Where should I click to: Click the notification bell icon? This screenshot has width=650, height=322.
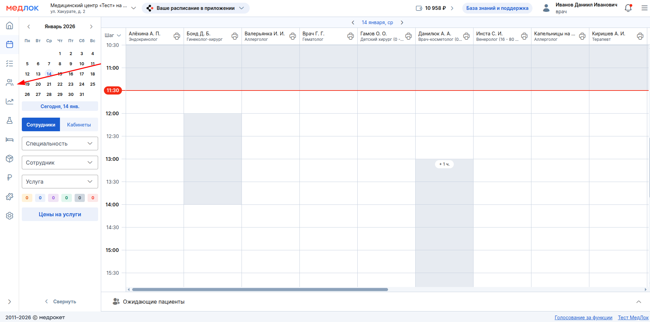tap(628, 8)
